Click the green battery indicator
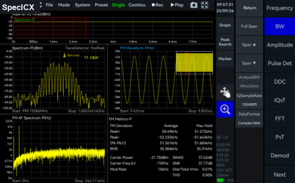Viewport: 295px width, 183px height. 220,181
